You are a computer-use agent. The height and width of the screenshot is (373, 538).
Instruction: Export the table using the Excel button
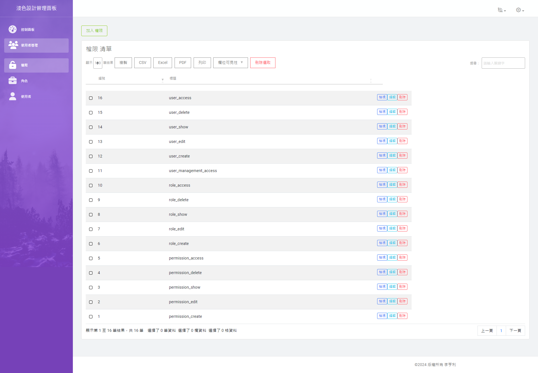pos(163,62)
